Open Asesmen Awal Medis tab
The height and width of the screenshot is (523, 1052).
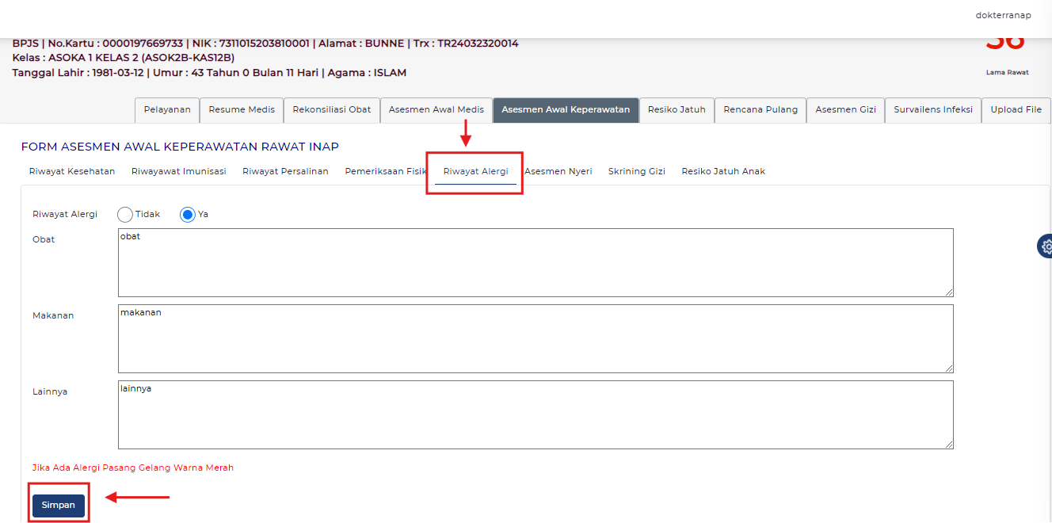click(436, 110)
